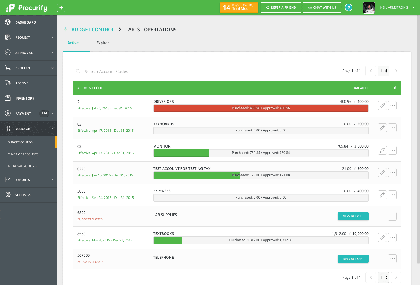Edit the TEXTBOOKS budget with pencil icon

382,238
